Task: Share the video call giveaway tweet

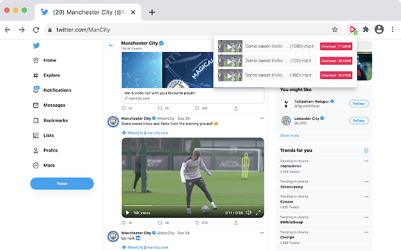Action: (236, 109)
